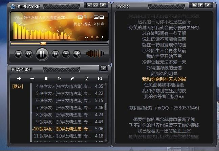Open the playlist list menu icon
219x151 pixels.
(45, 78)
